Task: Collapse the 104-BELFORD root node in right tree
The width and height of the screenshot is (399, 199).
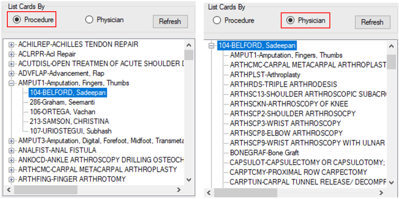Action: pyautogui.click(x=212, y=45)
